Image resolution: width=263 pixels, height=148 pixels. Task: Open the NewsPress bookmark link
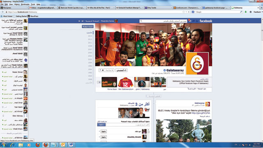coord(33,16)
